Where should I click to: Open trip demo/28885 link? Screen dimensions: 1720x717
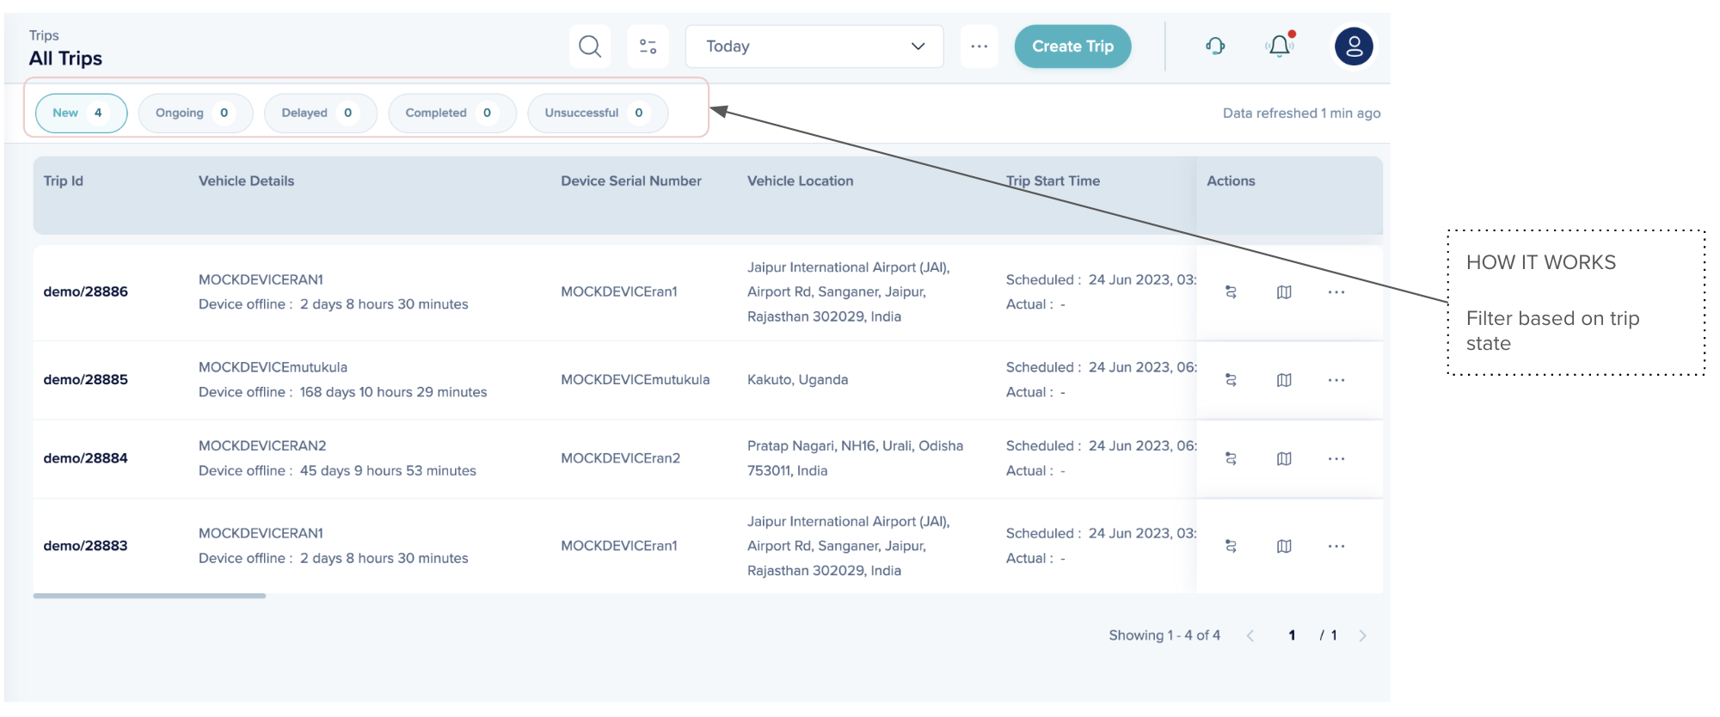click(86, 380)
